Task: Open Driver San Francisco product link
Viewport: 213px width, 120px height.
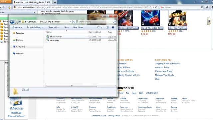Action: 177,28
